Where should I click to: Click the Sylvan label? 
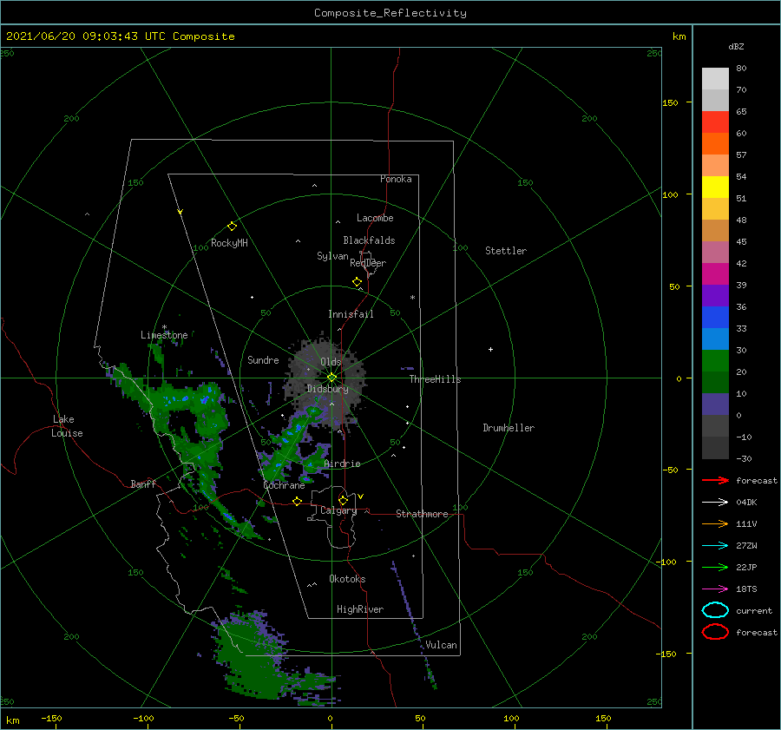pyautogui.click(x=332, y=256)
